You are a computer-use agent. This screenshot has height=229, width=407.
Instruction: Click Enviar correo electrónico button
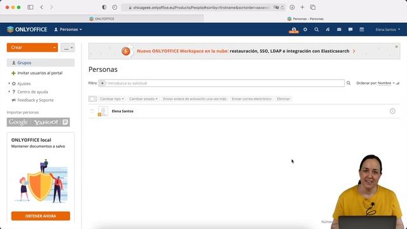[x=252, y=99]
